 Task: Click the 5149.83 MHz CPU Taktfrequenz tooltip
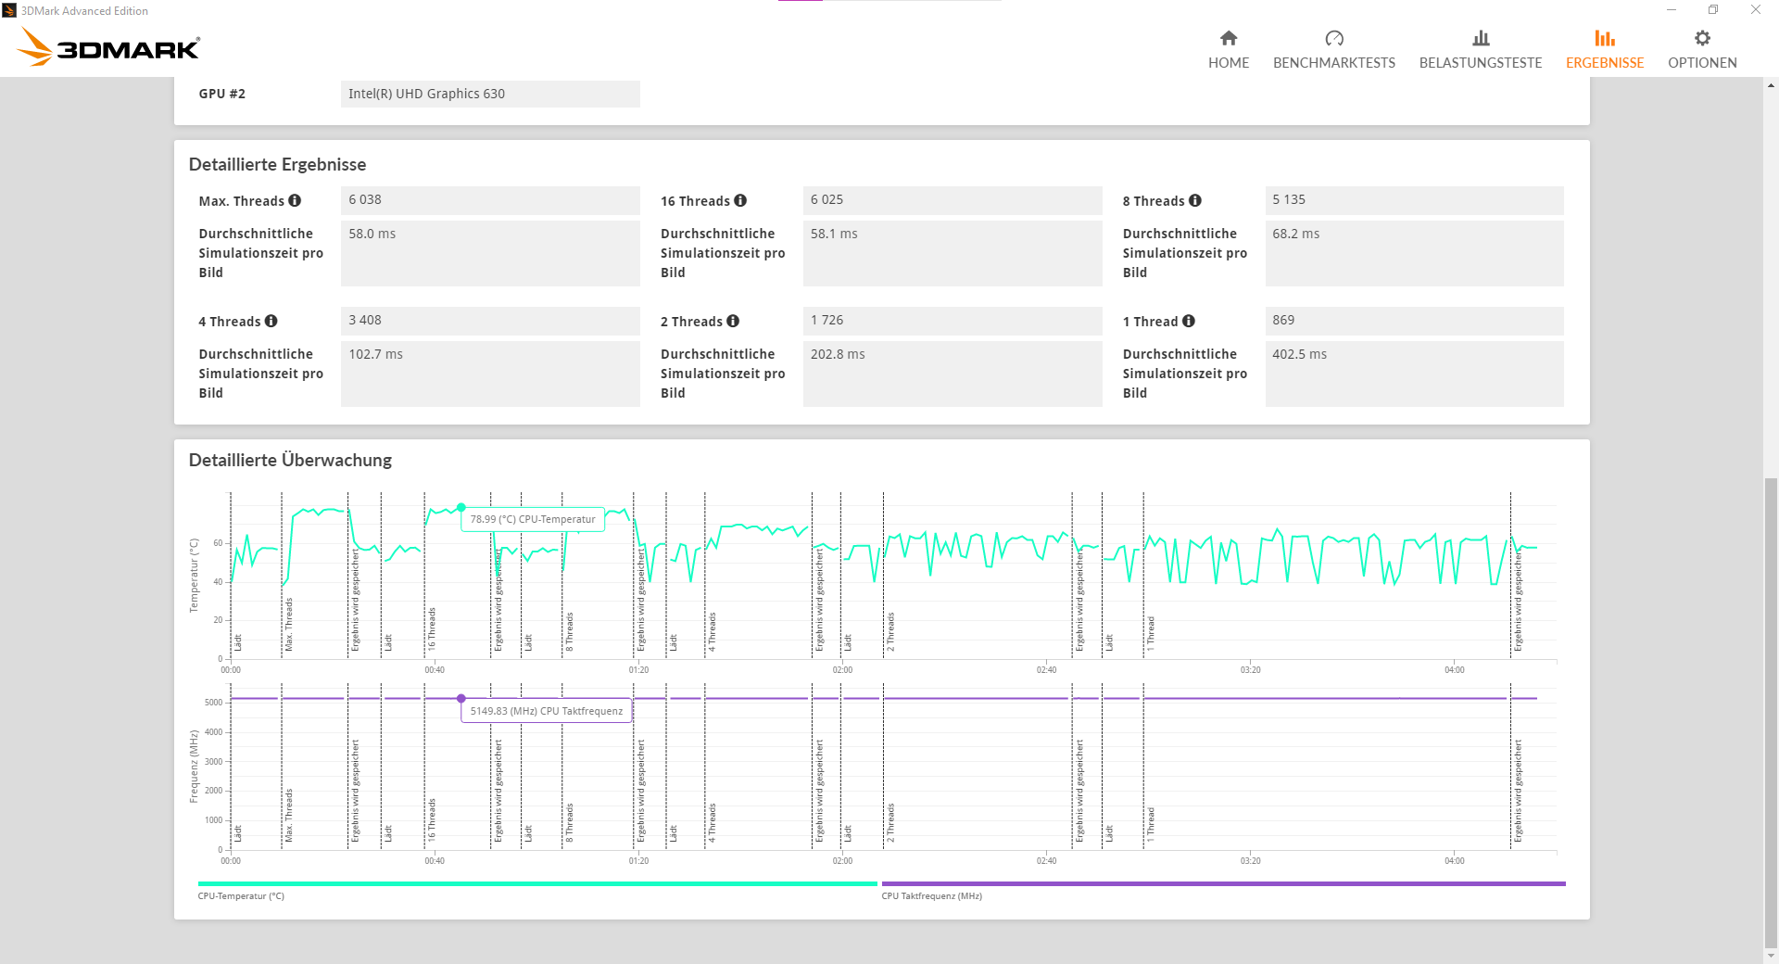click(x=547, y=711)
